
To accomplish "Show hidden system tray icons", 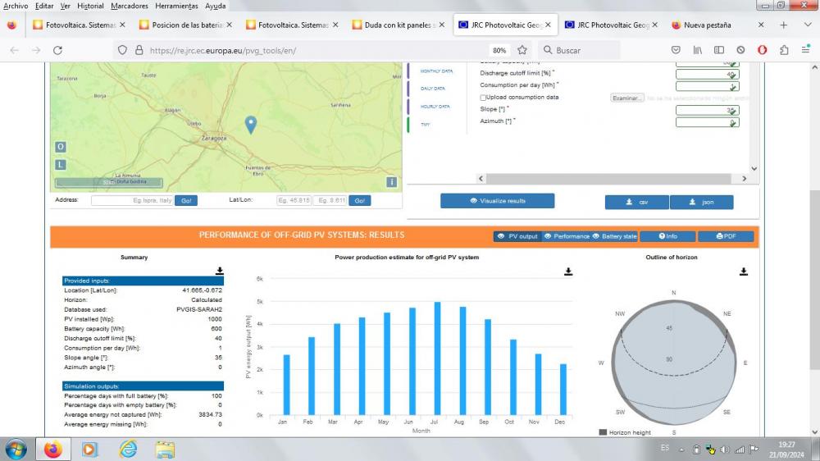I will (682, 450).
